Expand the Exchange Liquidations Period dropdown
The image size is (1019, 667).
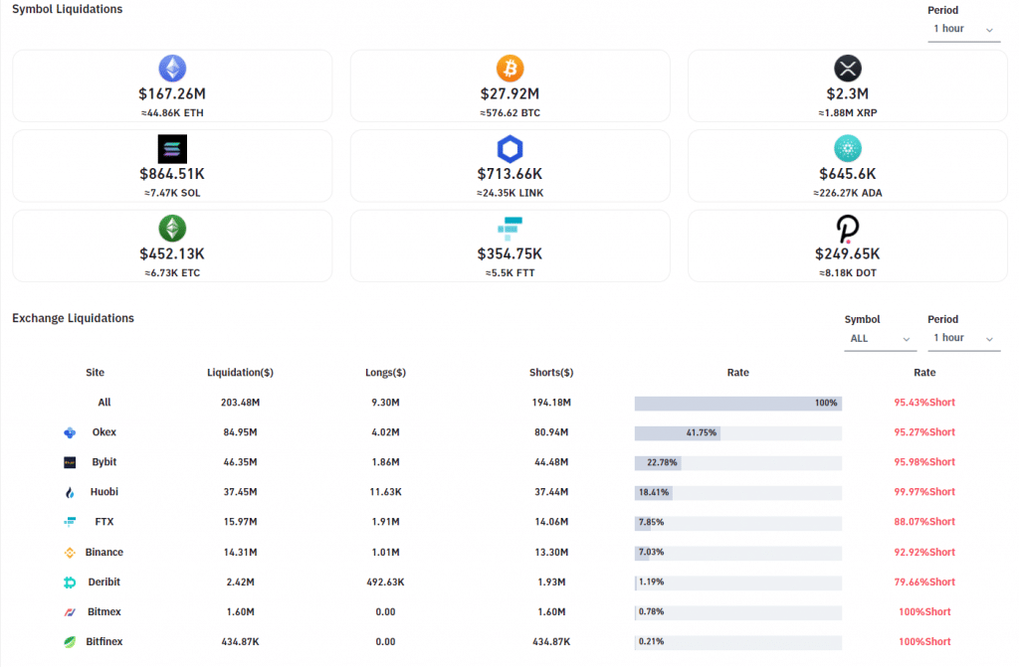pos(962,339)
